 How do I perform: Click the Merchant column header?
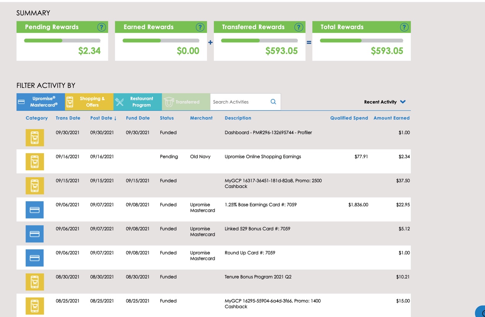201,118
